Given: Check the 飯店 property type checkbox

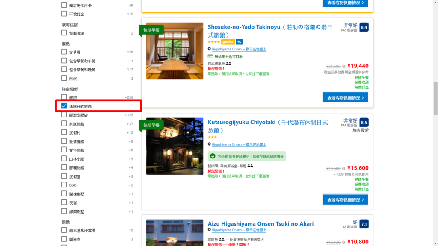Looking at the screenshot, I should click(64, 97).
